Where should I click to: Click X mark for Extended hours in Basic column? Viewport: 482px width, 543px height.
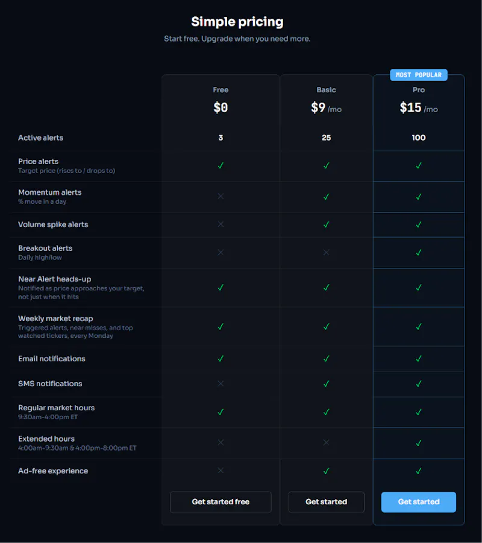(x=326, y=443)
